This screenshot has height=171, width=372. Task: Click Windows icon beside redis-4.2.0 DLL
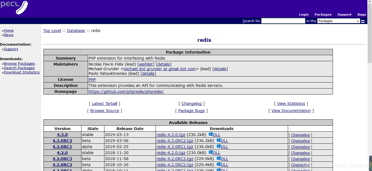point(211,152)
